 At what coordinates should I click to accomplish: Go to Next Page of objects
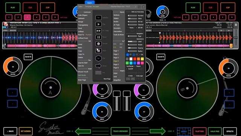coord(107,79)
